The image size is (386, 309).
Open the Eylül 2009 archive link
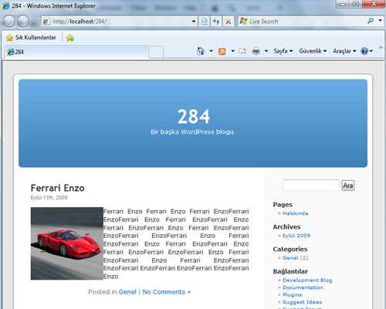pyautogui.click(x=296, y=236)
